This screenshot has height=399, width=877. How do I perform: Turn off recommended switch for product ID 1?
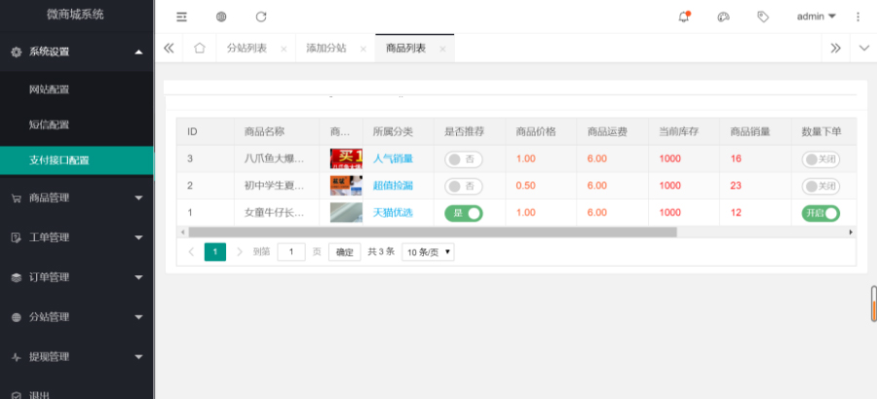tap(463, 213)
